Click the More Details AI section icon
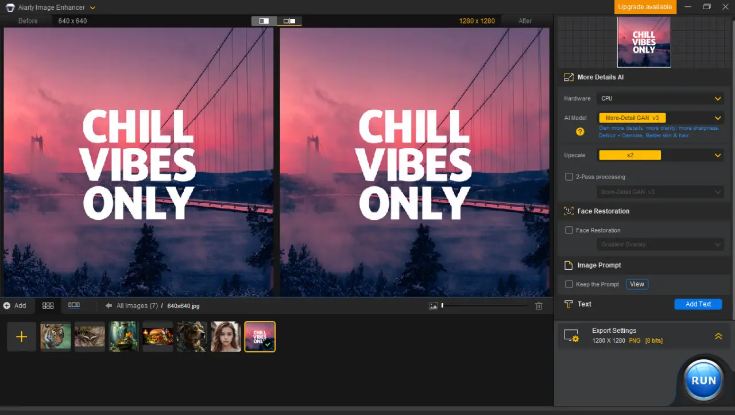The height and width of the screenshot is (415, 735). point(568,77)
